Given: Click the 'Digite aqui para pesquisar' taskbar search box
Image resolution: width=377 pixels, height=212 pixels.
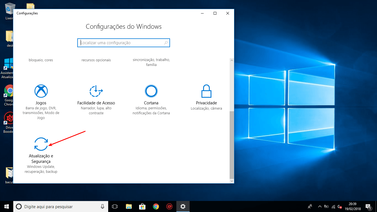Looking at the screenshot, I should (60, 206).
